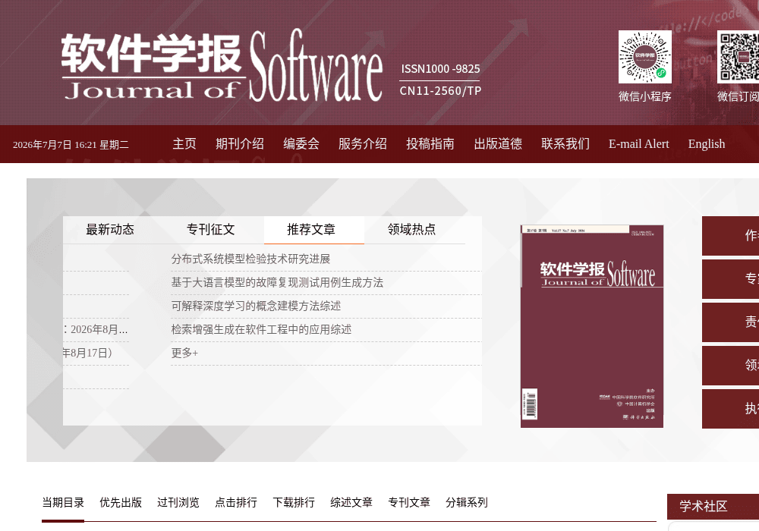Open the 主页 navigation item
Screen dimensions: 759x531
184,143
